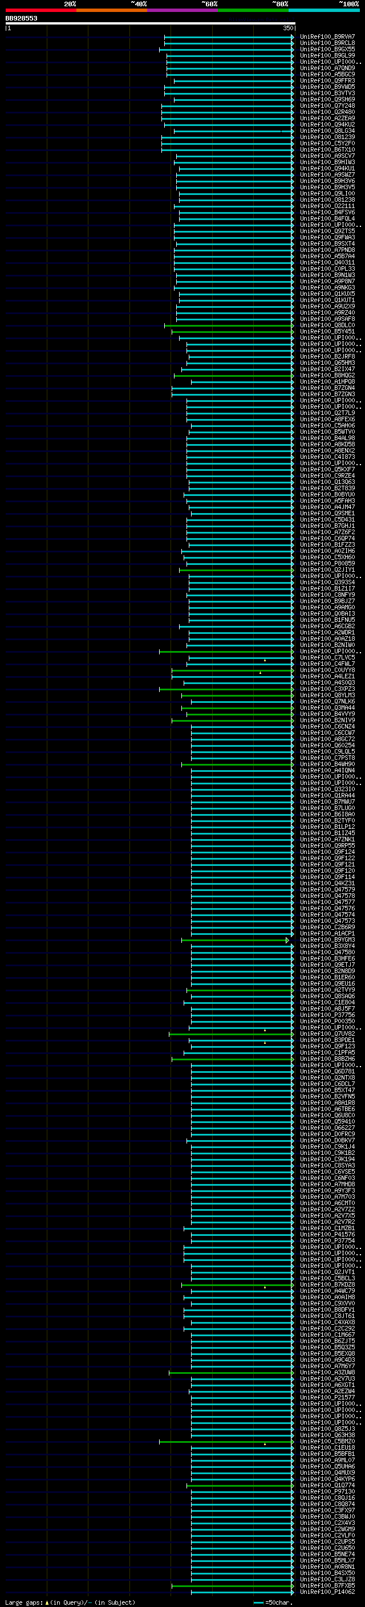Select hit label UniRef100_B9N1W3
Image resolution: width=365 pixels, height=1607 pixels.
pos(327,275)
